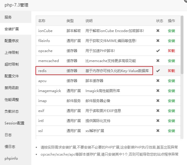The image size is (187, 165).
Task: Install the ionCube extension
Action: click(171, 31)
